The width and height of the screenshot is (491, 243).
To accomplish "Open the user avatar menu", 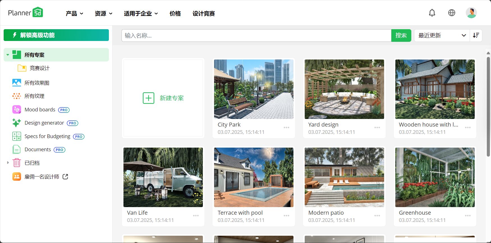I will [x=471, y=13].
